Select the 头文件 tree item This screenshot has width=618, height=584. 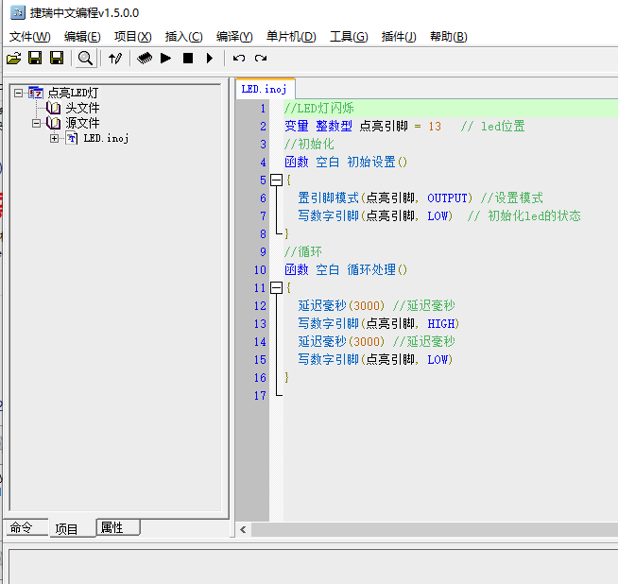82,108
